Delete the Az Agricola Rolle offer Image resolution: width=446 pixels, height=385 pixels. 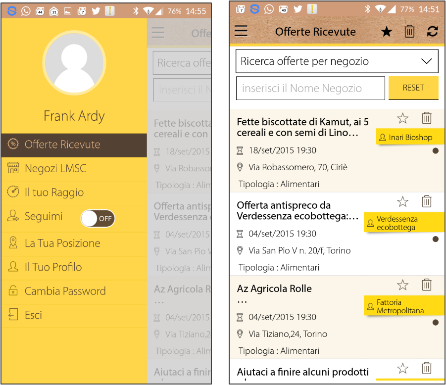pyautogui.click(x=426, y=285)
